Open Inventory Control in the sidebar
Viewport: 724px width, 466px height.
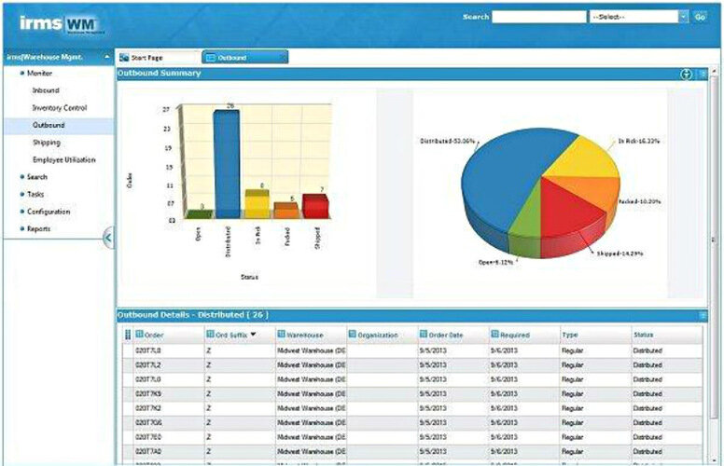(x=59, y=107)
